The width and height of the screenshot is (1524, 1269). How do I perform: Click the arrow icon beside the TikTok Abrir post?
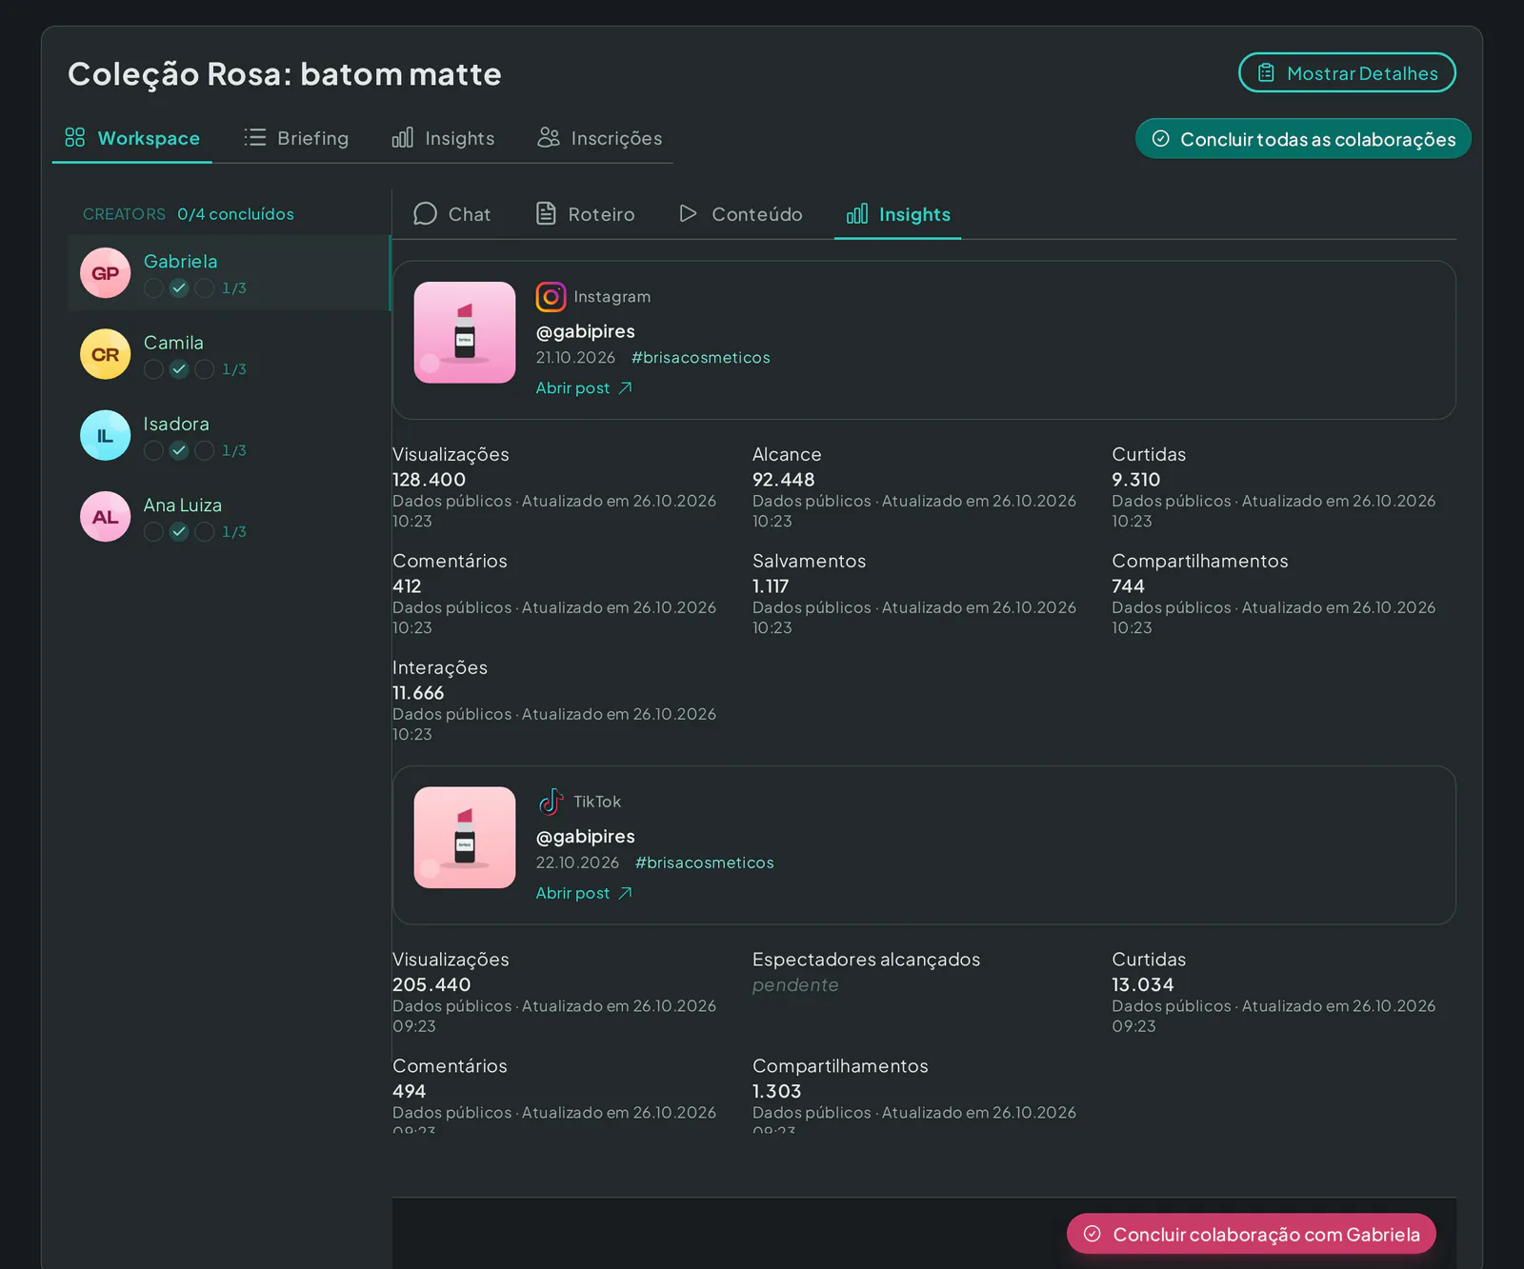[625, 893]
